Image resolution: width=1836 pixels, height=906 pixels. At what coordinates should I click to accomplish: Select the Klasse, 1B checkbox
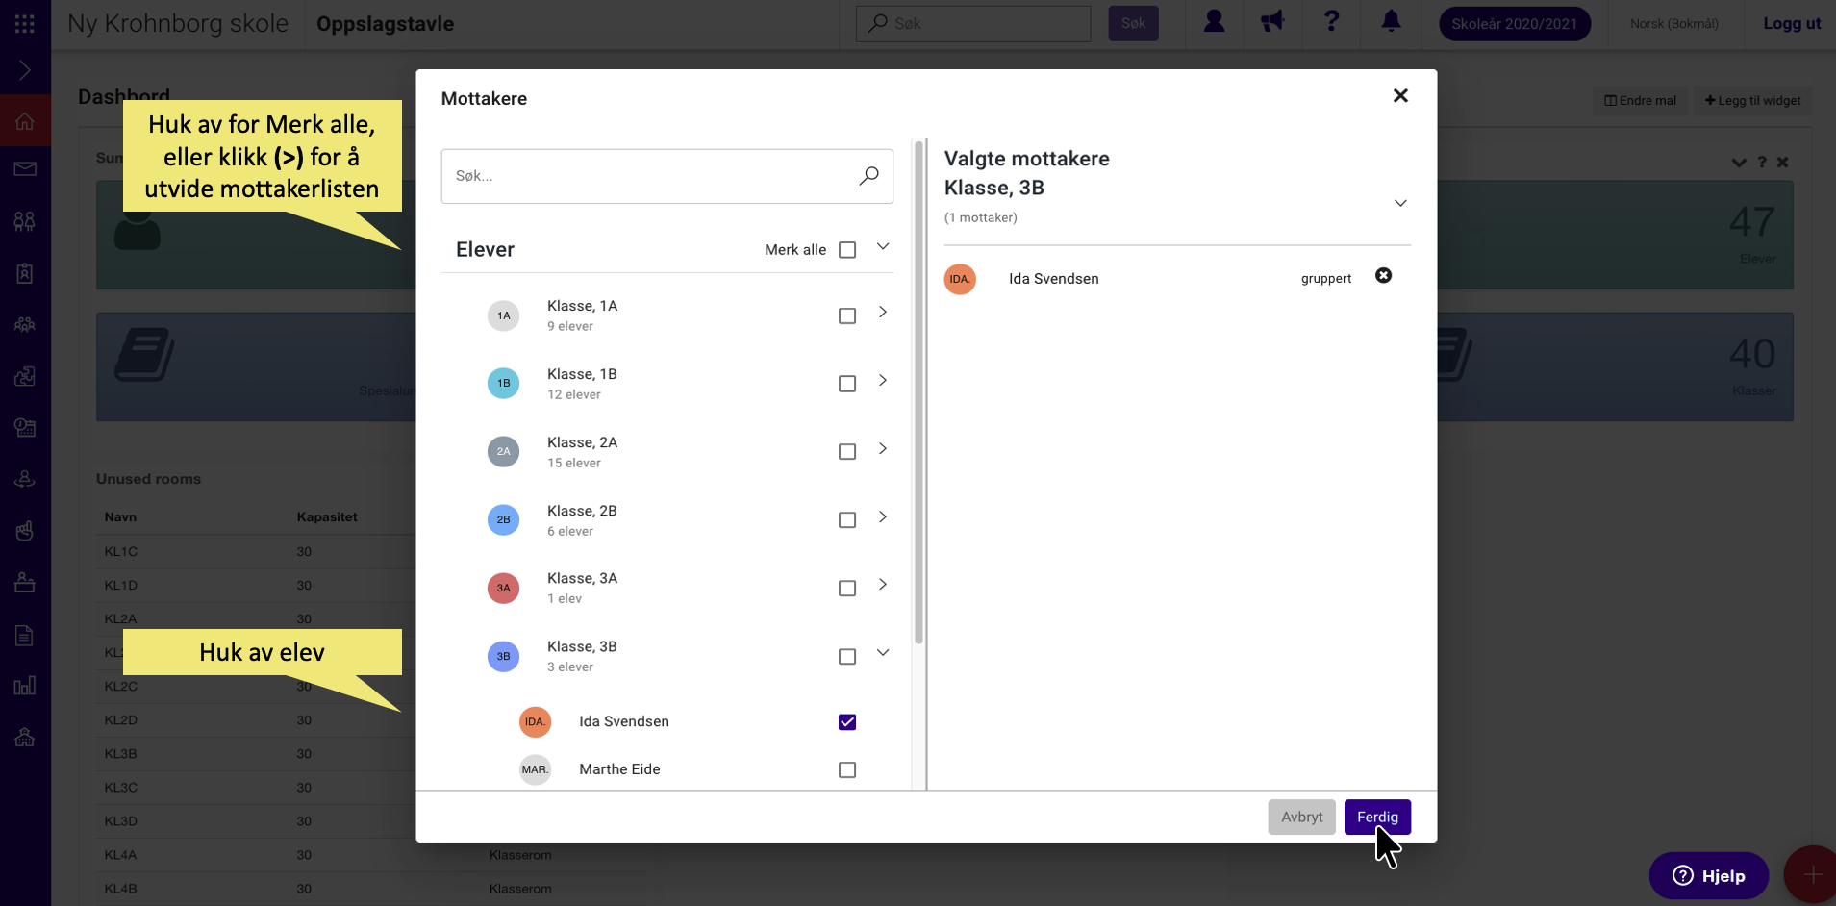pyautogui.click(x=847, y=384)
